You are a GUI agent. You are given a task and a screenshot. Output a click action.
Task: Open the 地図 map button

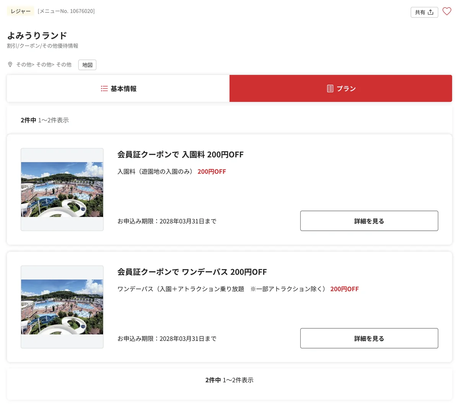point(87,65)
